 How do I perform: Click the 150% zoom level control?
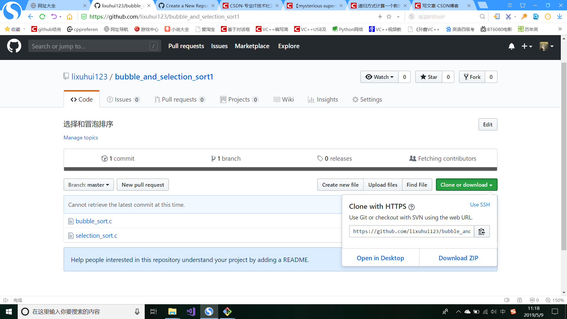tap(555, 300)
